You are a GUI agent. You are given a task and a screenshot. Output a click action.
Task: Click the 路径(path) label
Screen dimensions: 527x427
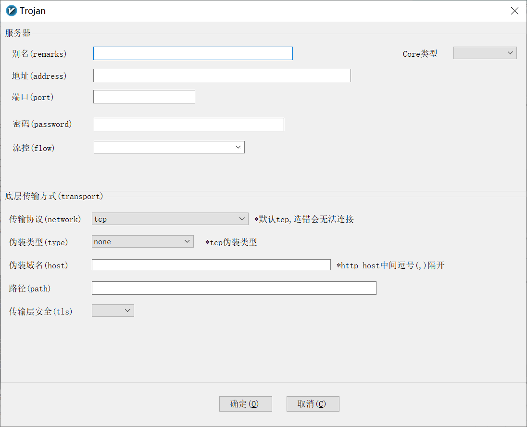30,289
